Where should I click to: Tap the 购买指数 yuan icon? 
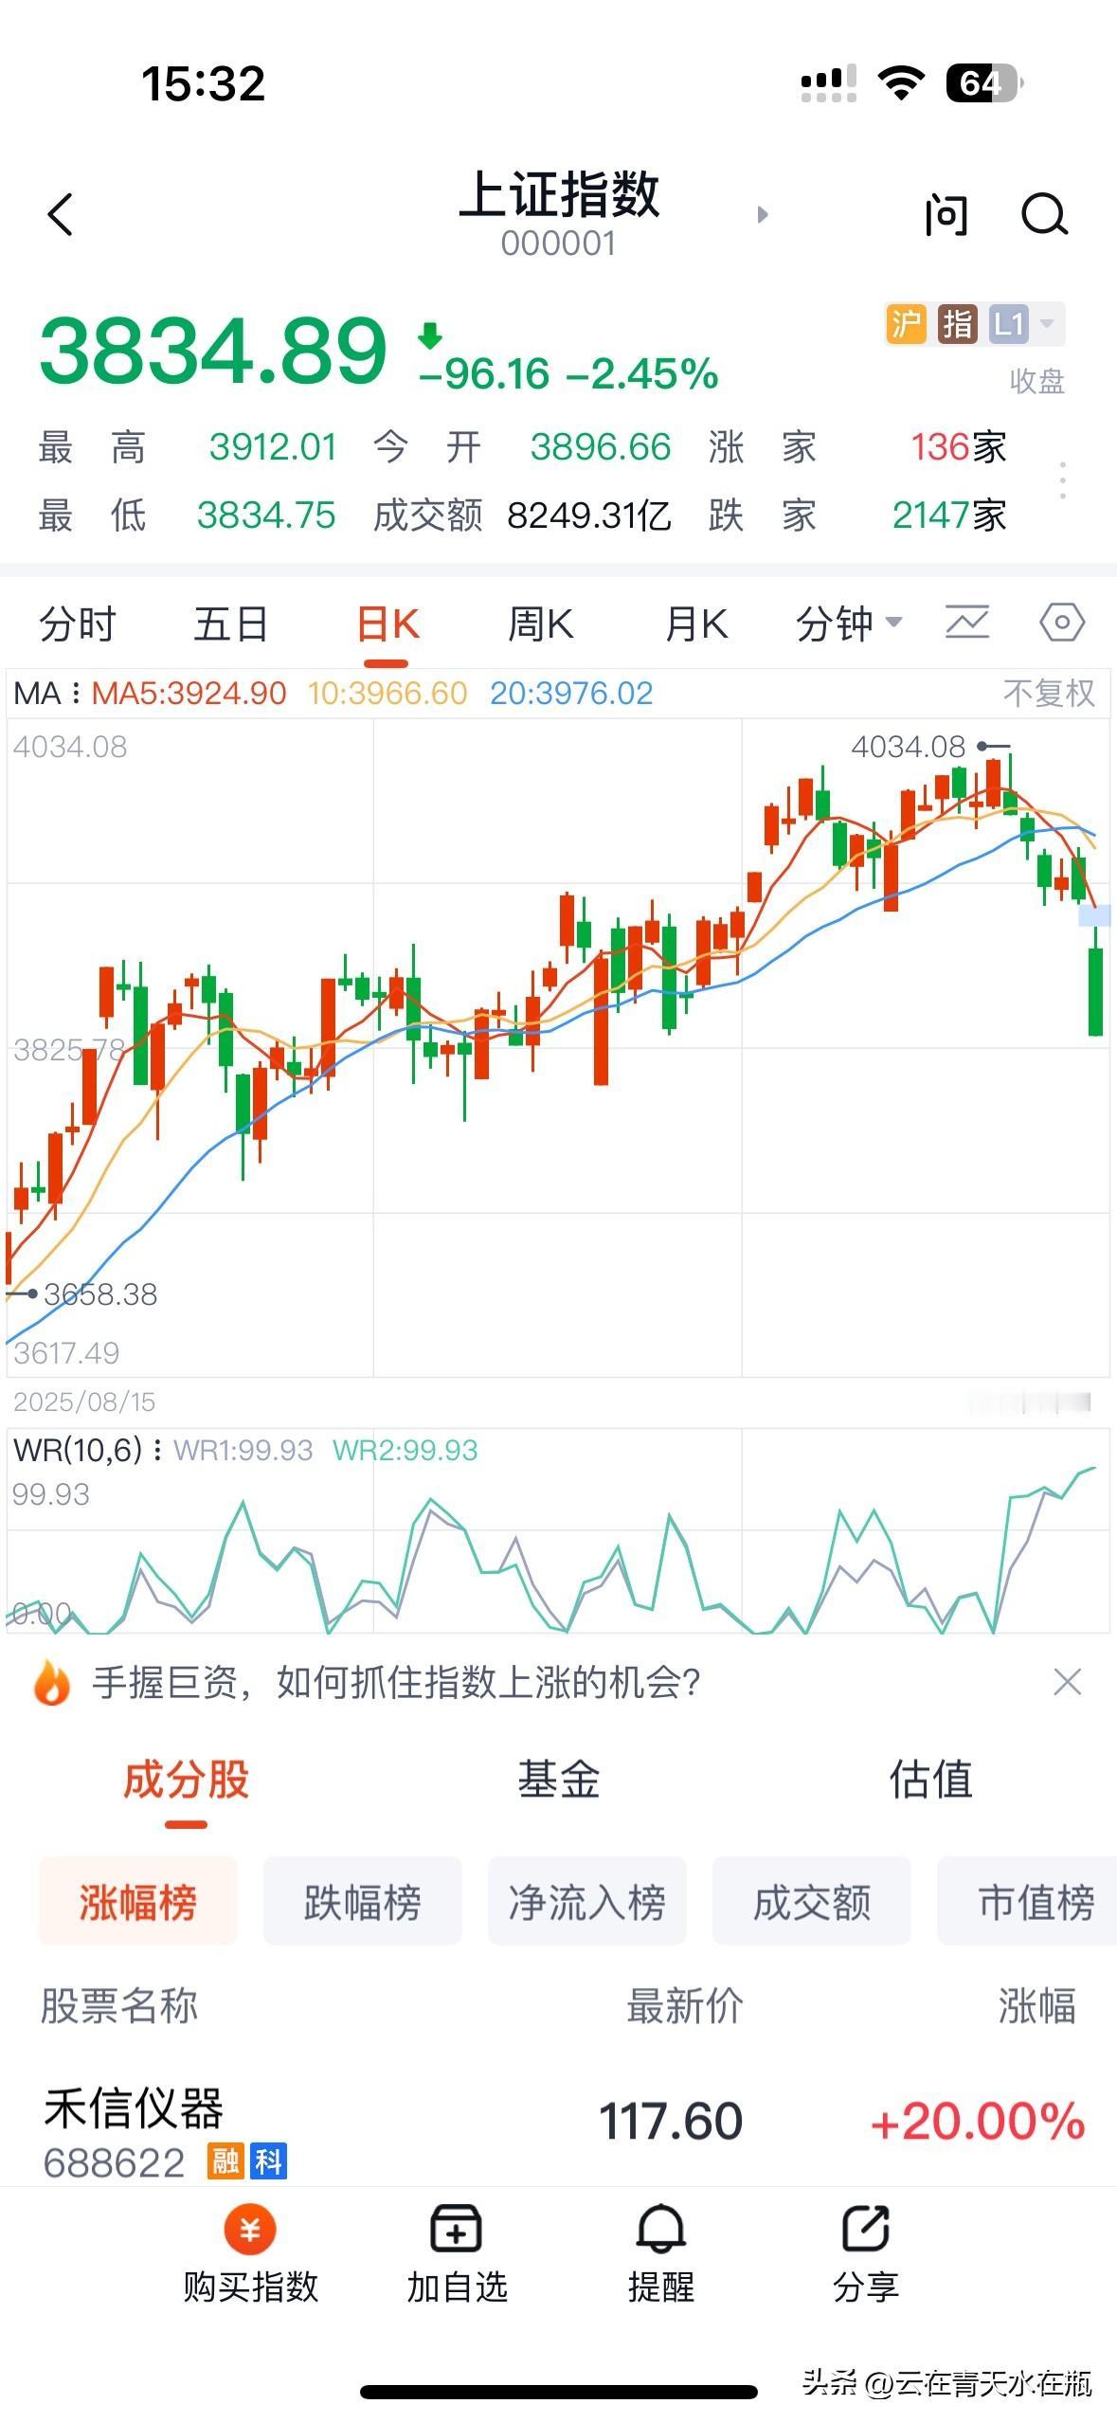[250, 2229]
